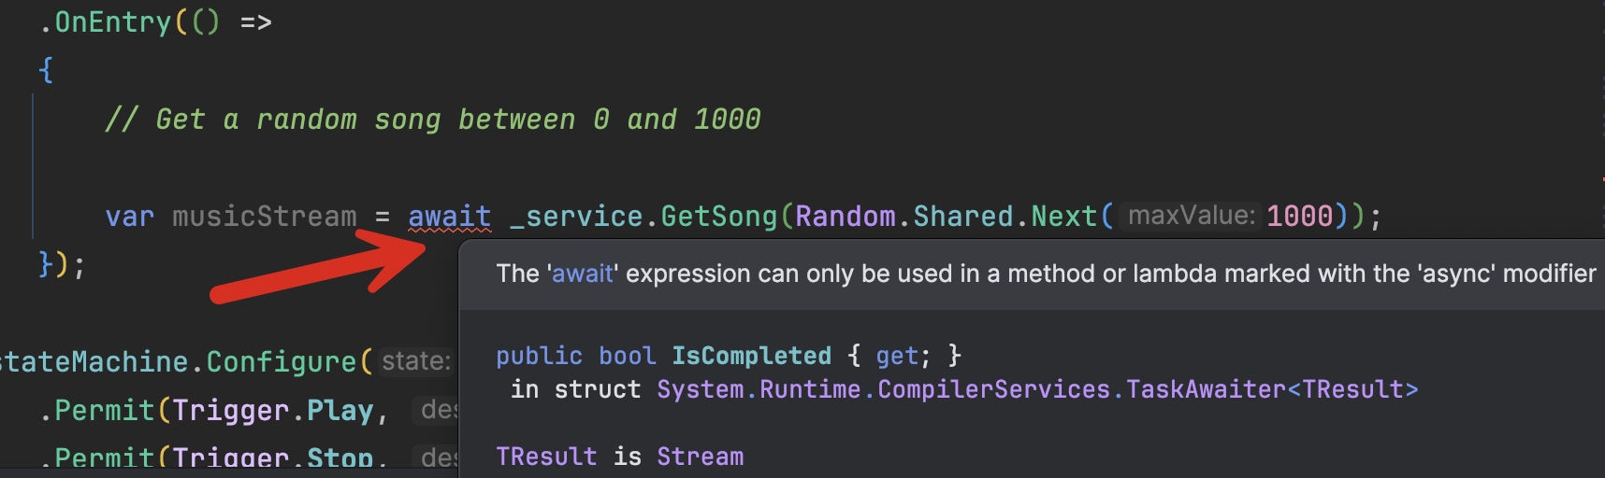Click the underlined await keyword in code
Image resolution: width=1605 pixels, height=478 pixels.
click(449, 217)
